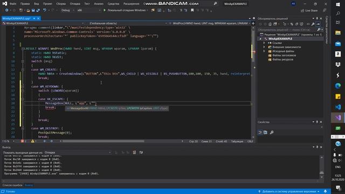Screen dimensions: 345x194
Task: Open the Вид menu
Action: click(x=36, y=4)
